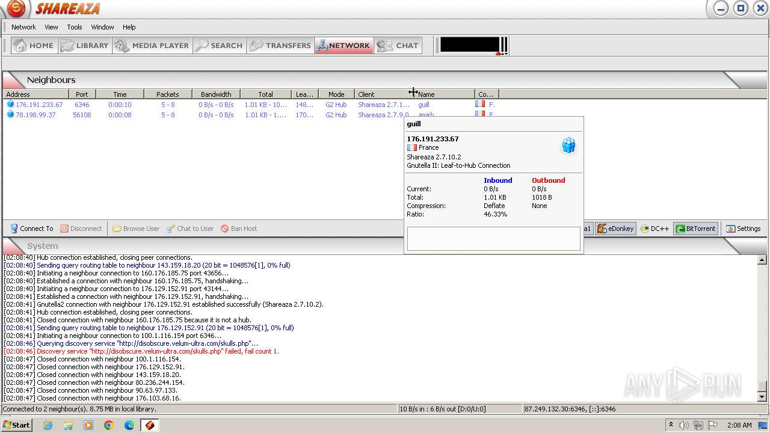Switch to Media Player view
Viewport: 770px width, 433px height.
[x=153, y=45]
